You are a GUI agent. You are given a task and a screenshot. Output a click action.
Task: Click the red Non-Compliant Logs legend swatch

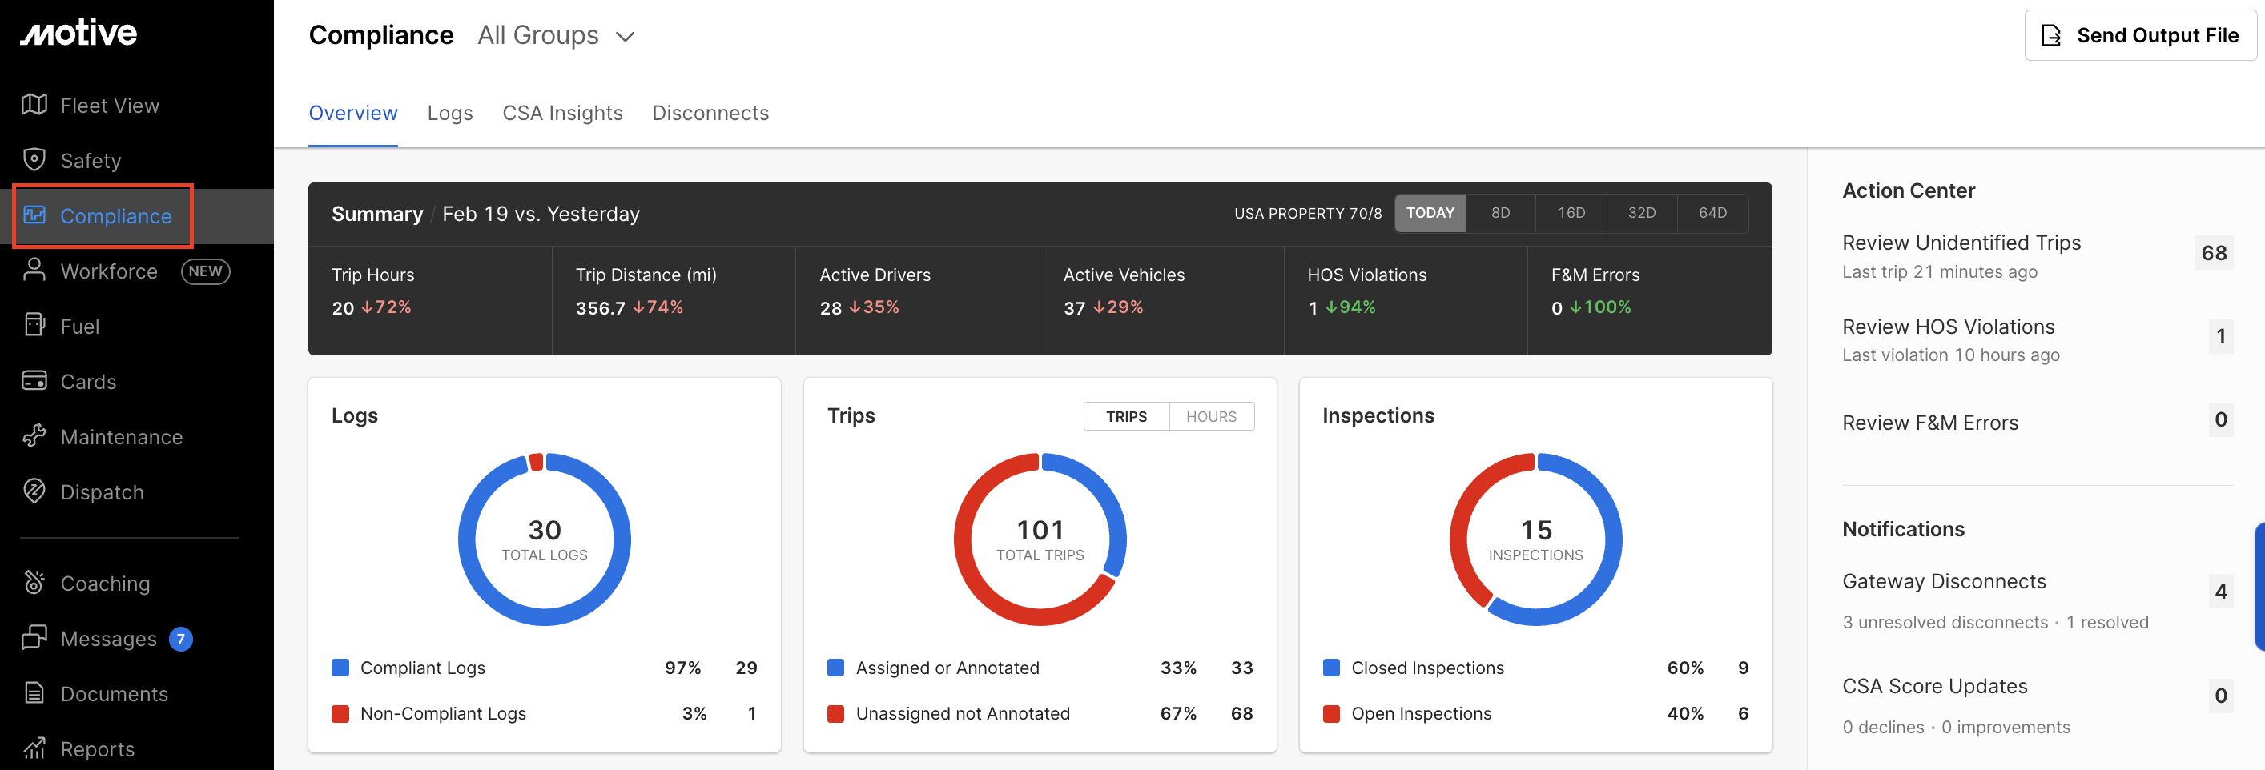(x=340, y=713)
